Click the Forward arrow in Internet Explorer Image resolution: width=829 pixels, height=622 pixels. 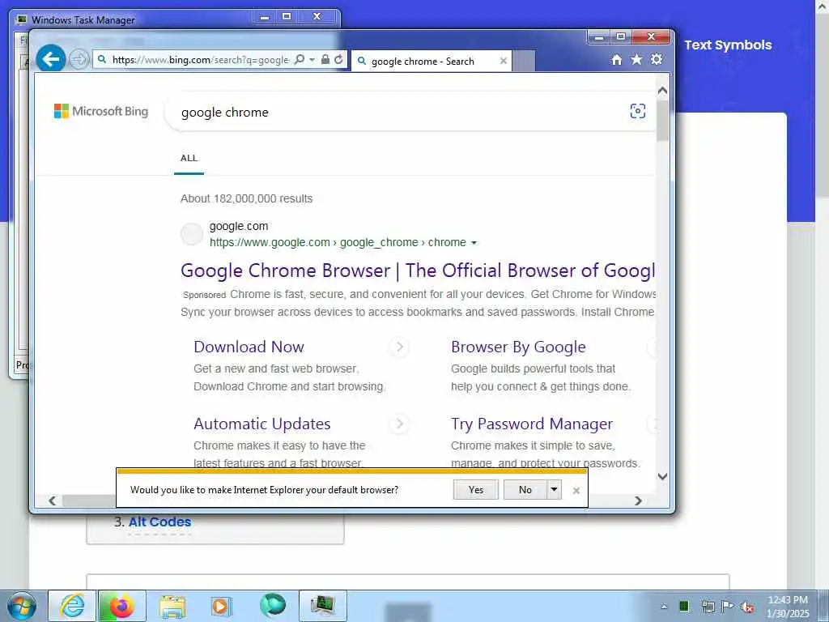[x=79, y=59]
